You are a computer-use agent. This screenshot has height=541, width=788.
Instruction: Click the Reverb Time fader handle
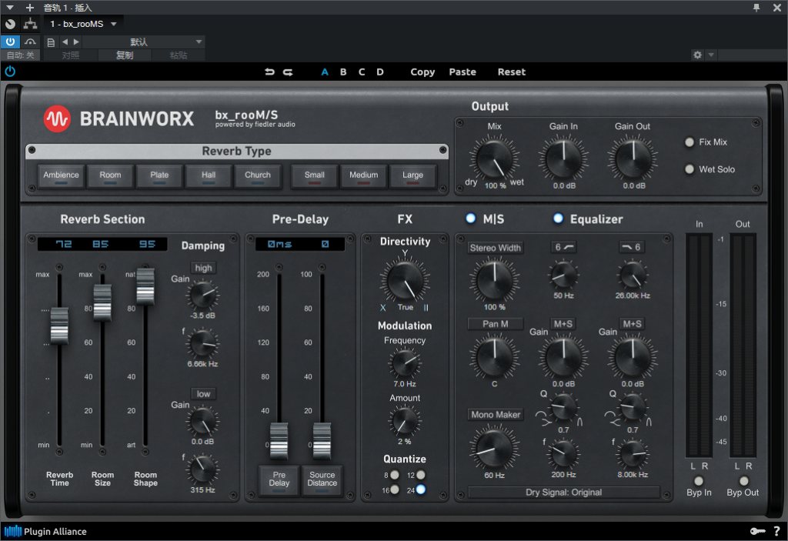[59, 326]
